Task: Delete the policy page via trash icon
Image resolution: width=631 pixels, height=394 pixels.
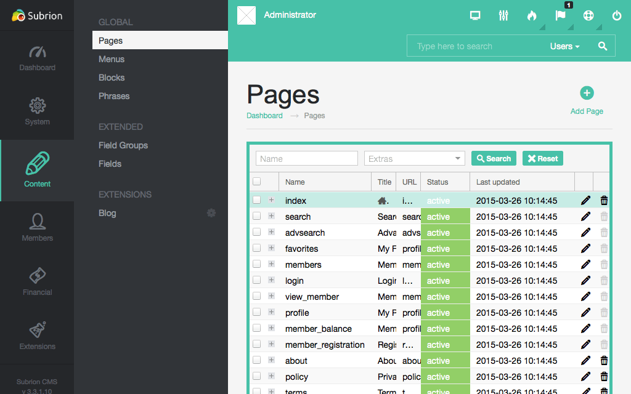Action: [604, 377]
